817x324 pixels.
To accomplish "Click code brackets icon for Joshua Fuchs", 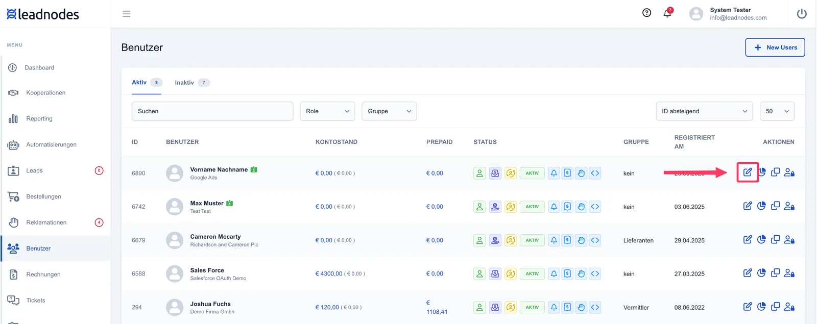I will pyautogui.click(x=595, y=307).
